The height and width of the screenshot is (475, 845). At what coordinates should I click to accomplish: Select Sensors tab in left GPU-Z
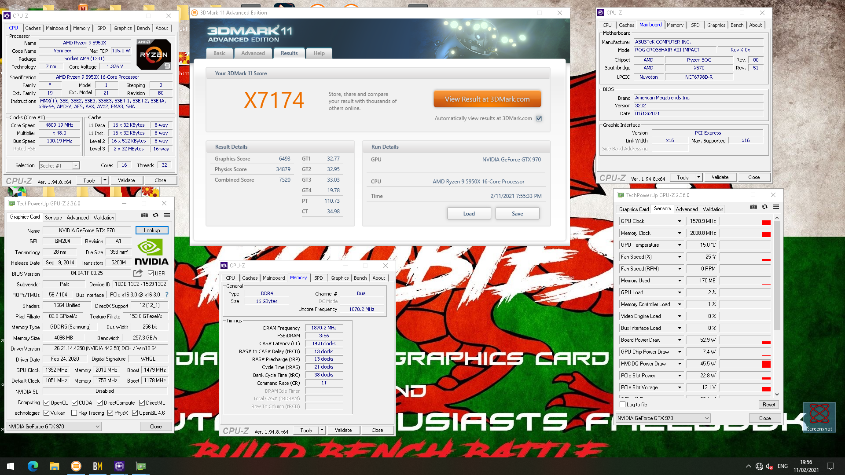[x=53, y=218]
